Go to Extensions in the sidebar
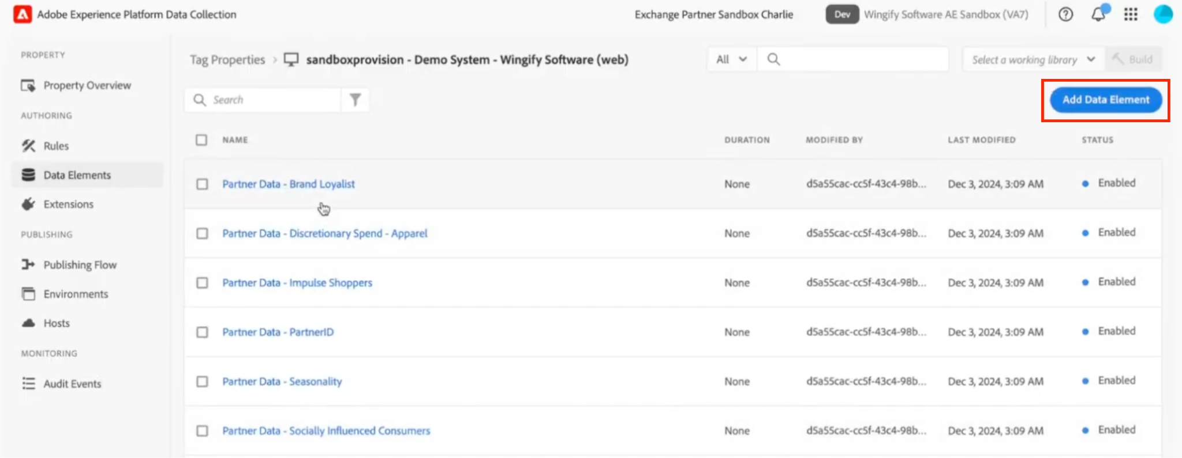This screenshot has width=1182, height=458. 68,204
